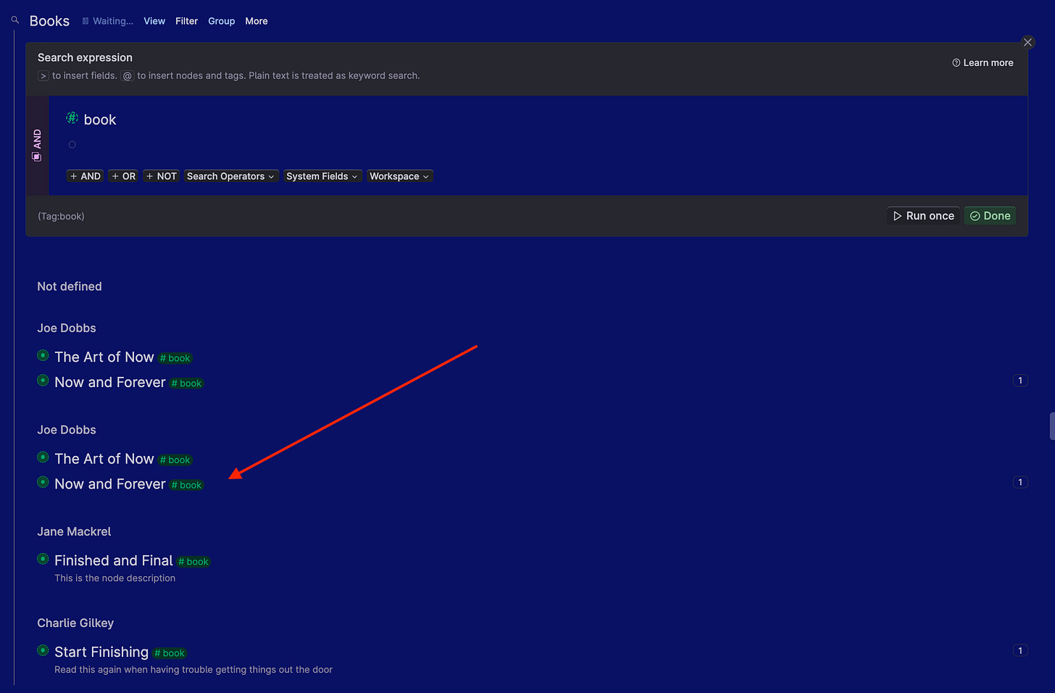Click the green tag icon beside book

[x=71, y=117]
